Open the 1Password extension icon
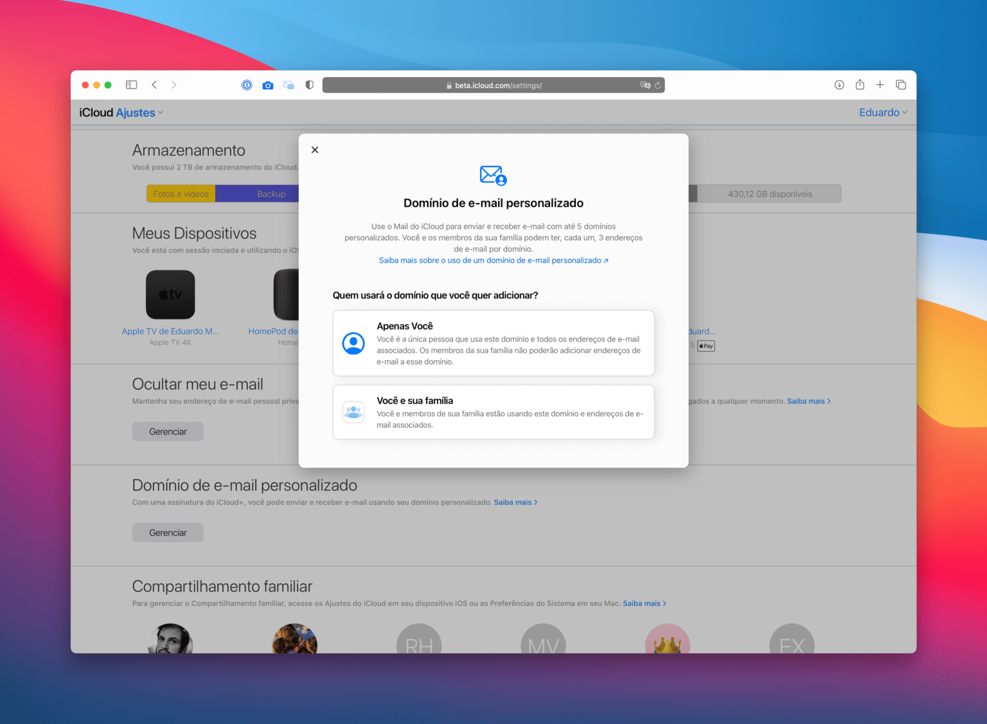This screenshot has width=987, height=724. [x=247, y=84]
